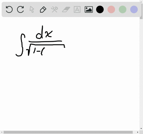Choose the pen drawing tool

click(43, 10)
